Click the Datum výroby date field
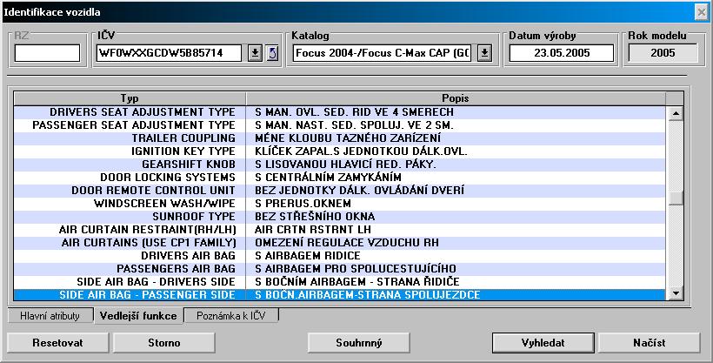Viewport: 713px width, 363px height. [x=561, y=53]
